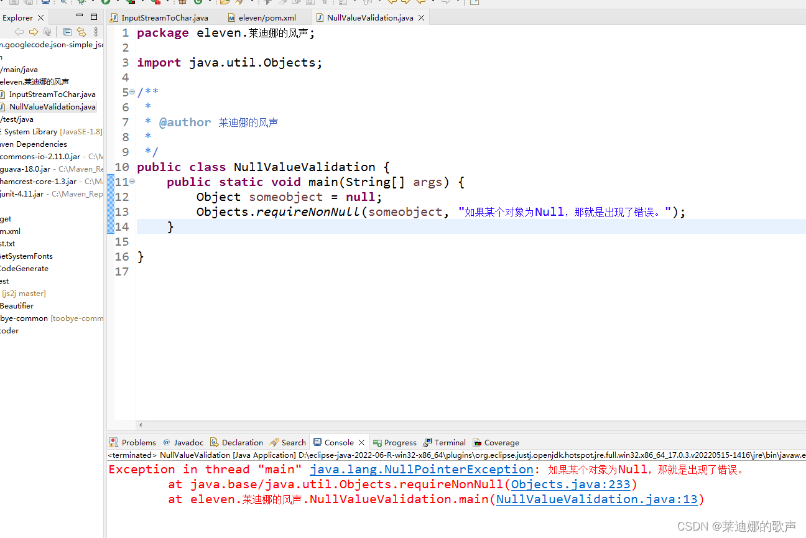Collapse the main method fold at line 11

[131, 182]
